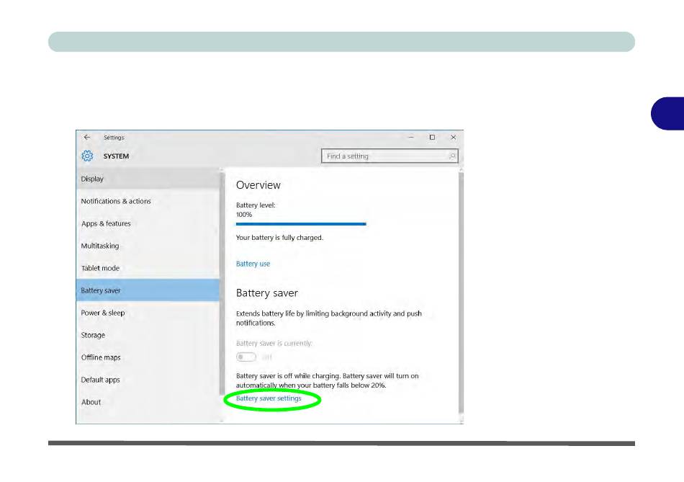Click 'Your battery is fully charged.' text

point(279,238)
